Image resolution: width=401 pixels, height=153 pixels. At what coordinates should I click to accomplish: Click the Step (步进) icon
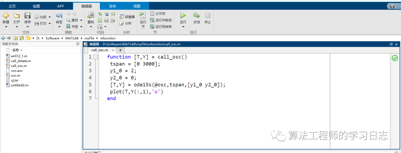[196, 15]
